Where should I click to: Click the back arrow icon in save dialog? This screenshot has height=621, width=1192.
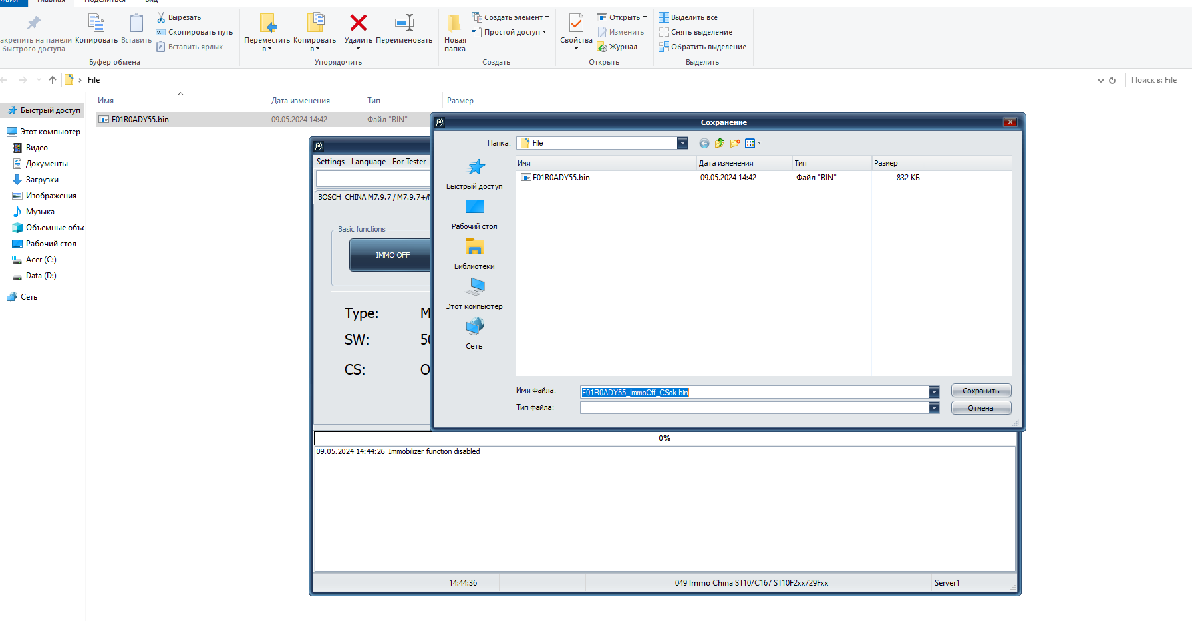click(704, 143)
